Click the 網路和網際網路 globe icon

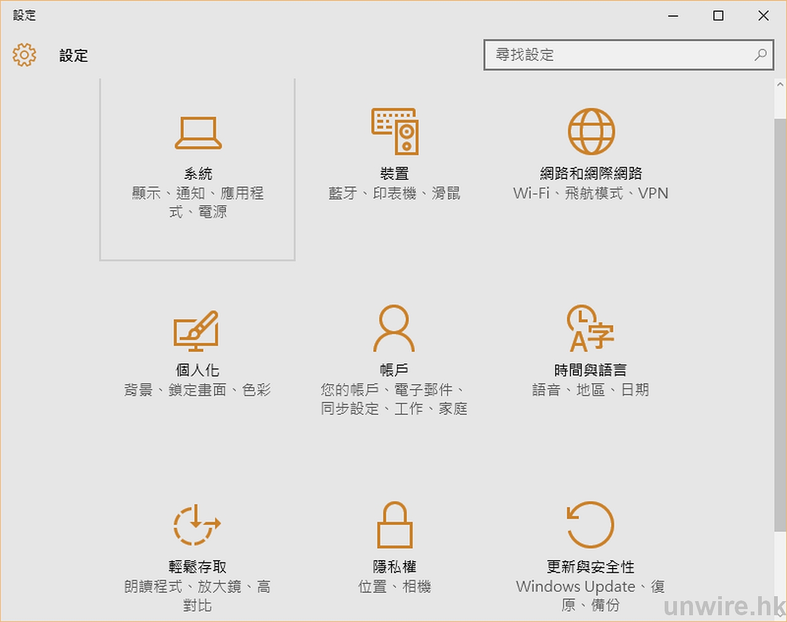pos(591,131)
